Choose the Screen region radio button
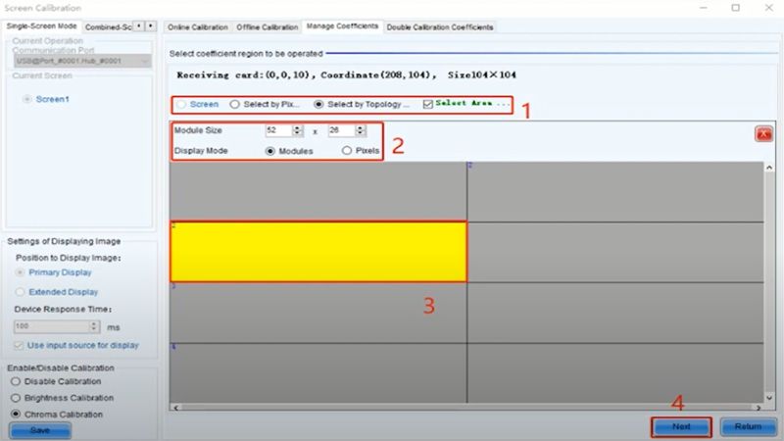Image resolution: width=784 pixels, height=441 pixels. (x=181, y=105)
